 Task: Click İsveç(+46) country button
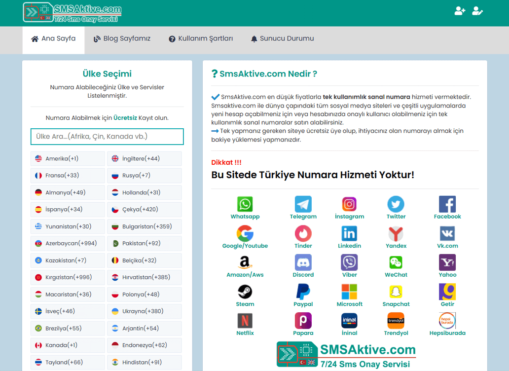click(68, 311)
